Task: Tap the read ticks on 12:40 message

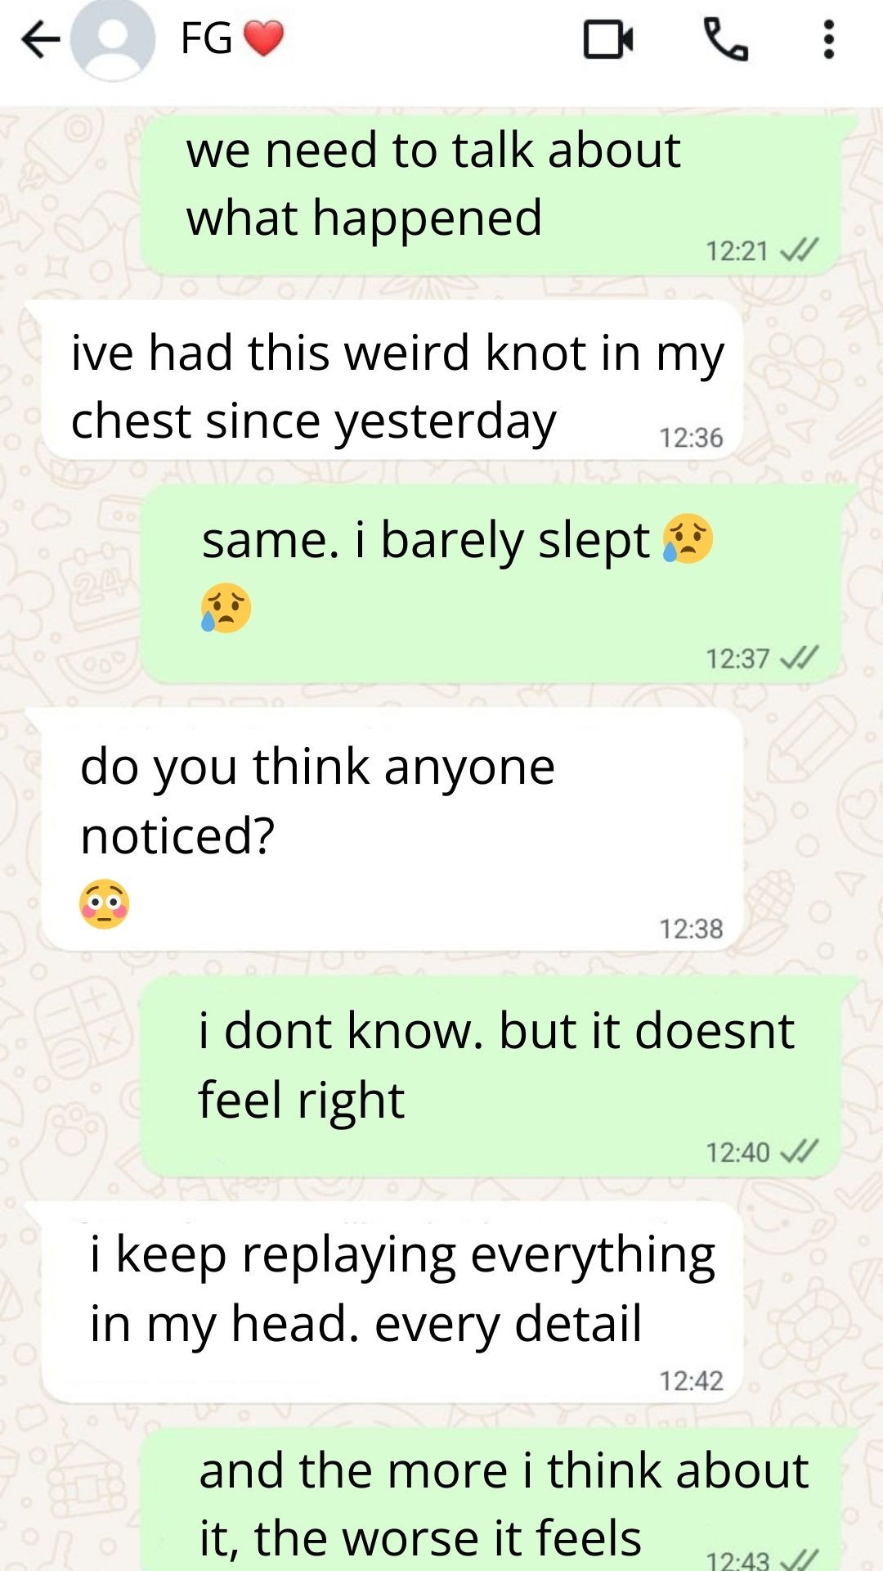Action: pos(800,1151)
